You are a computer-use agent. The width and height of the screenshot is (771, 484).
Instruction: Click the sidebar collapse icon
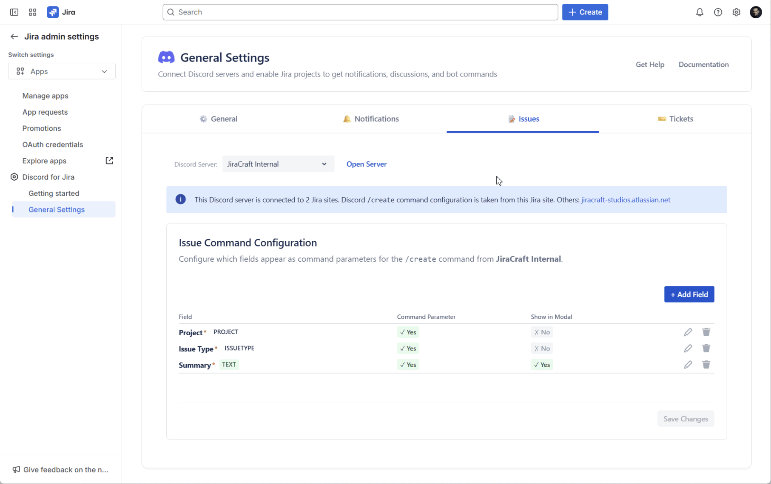[14, 12]
